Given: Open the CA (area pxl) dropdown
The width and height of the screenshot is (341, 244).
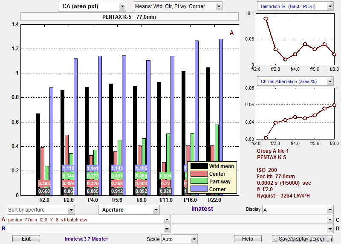Looking at the screenshot, I should coord(92,6).
